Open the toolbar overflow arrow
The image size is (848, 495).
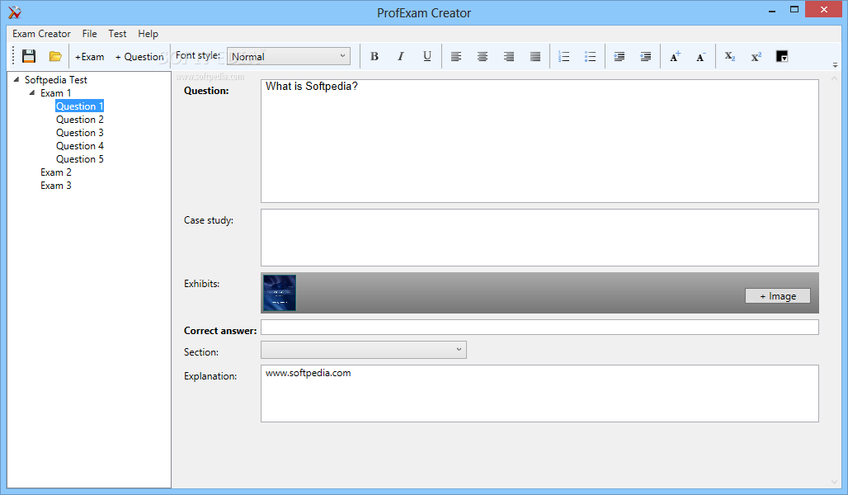(x=835, y=65)
